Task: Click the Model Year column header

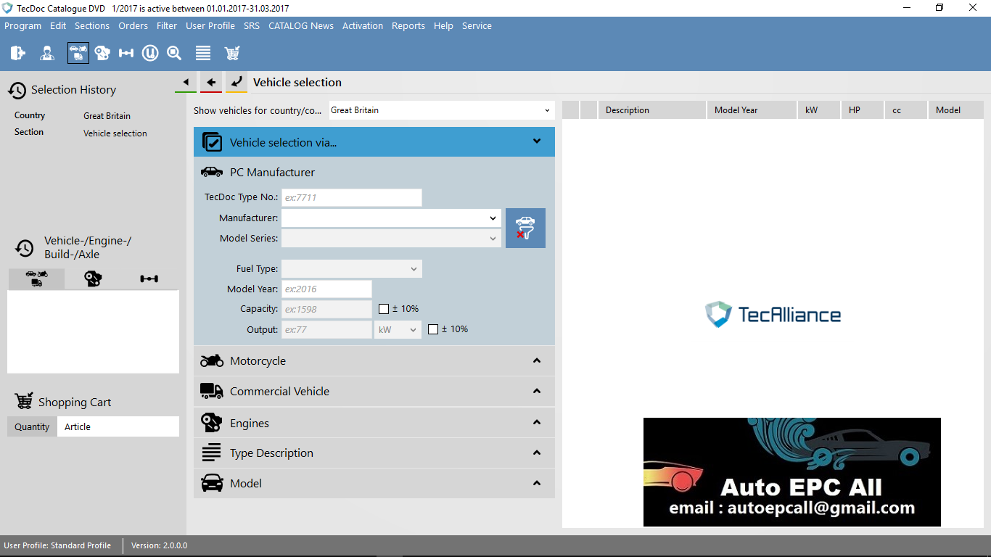Action: tap(752, 110)
